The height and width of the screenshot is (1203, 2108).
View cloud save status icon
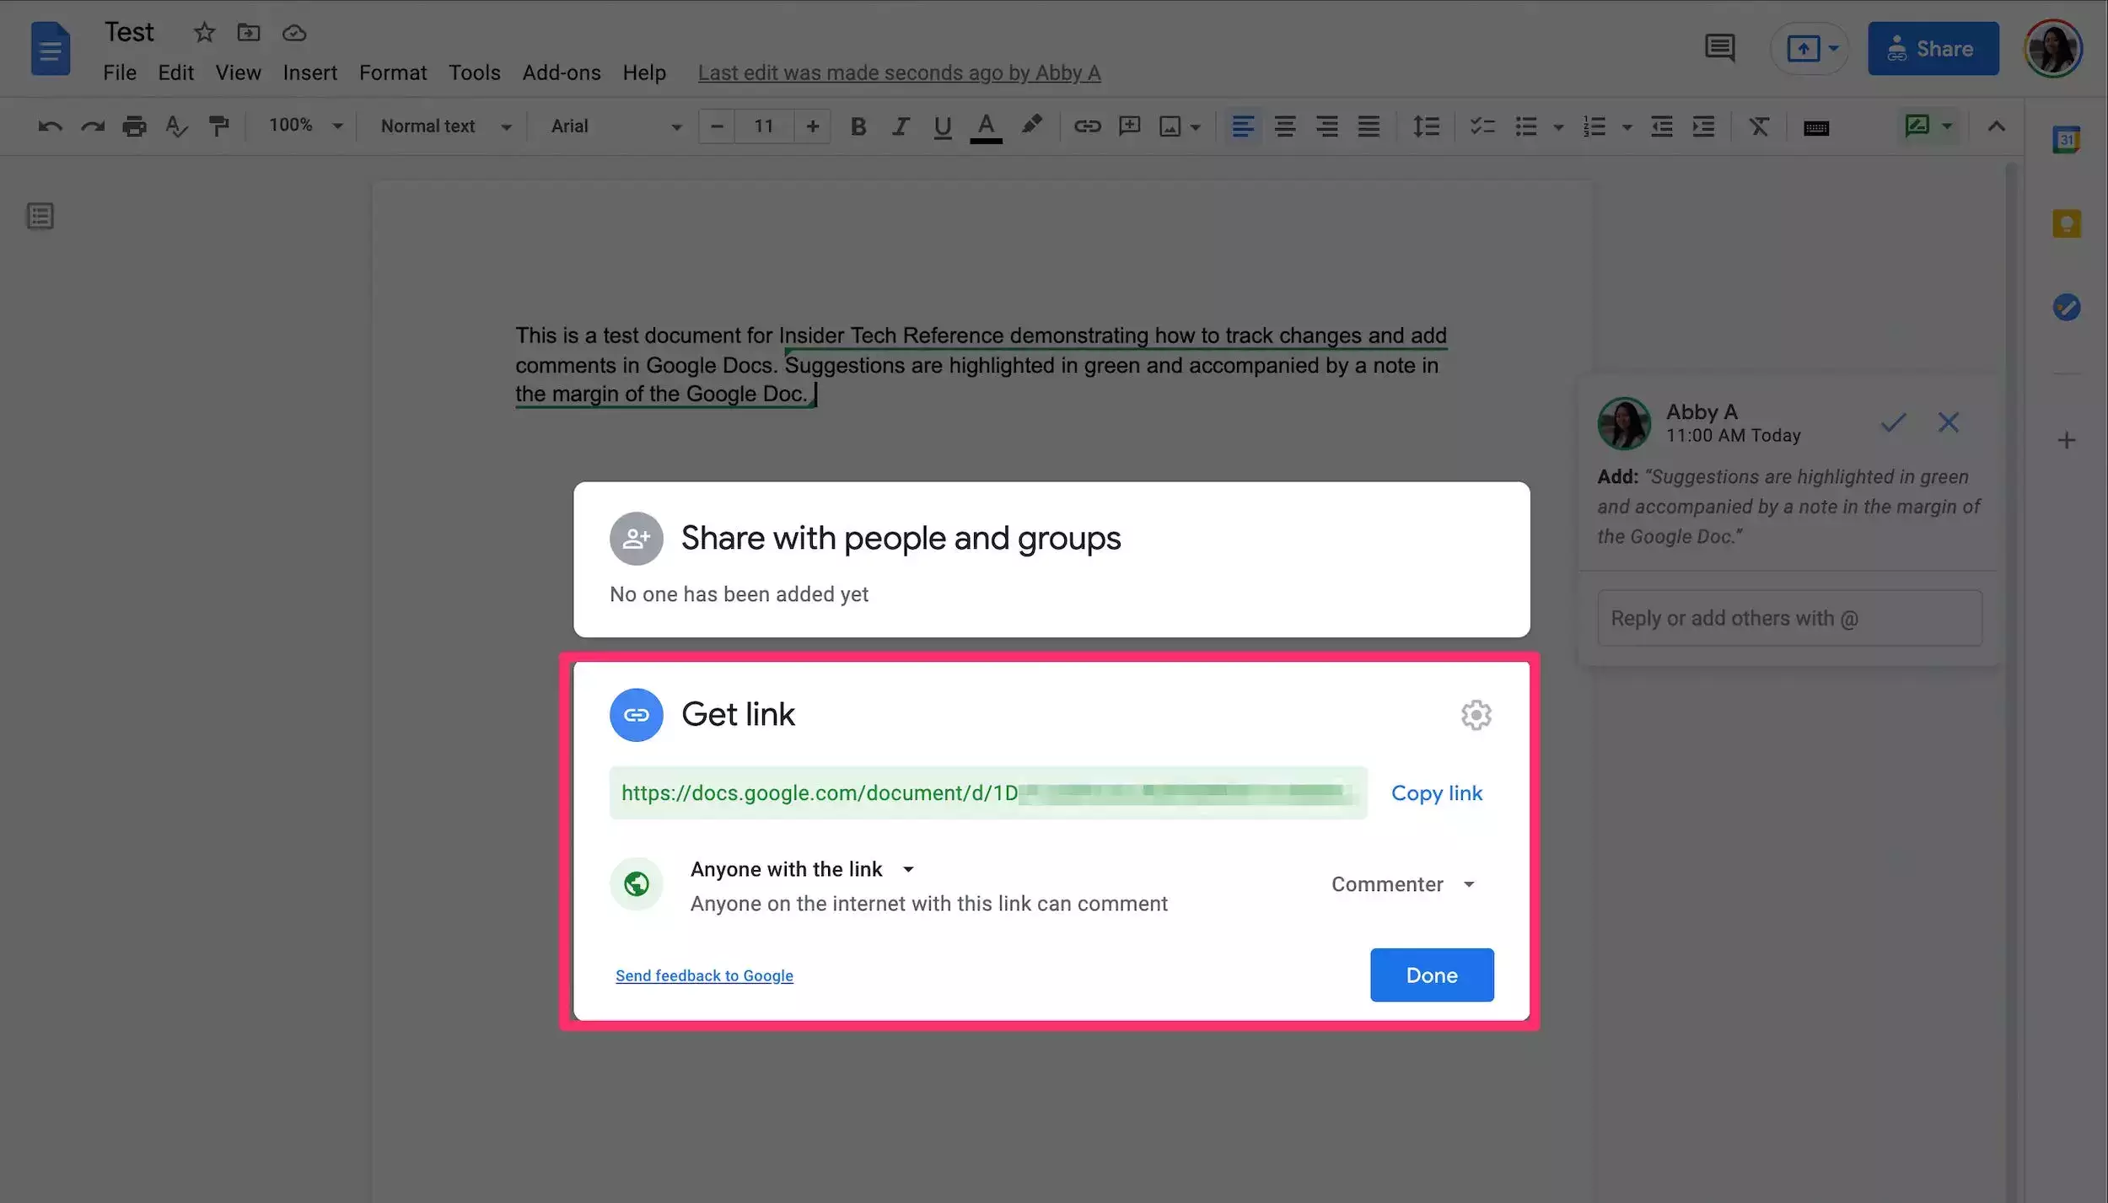[x=293, y=34]
